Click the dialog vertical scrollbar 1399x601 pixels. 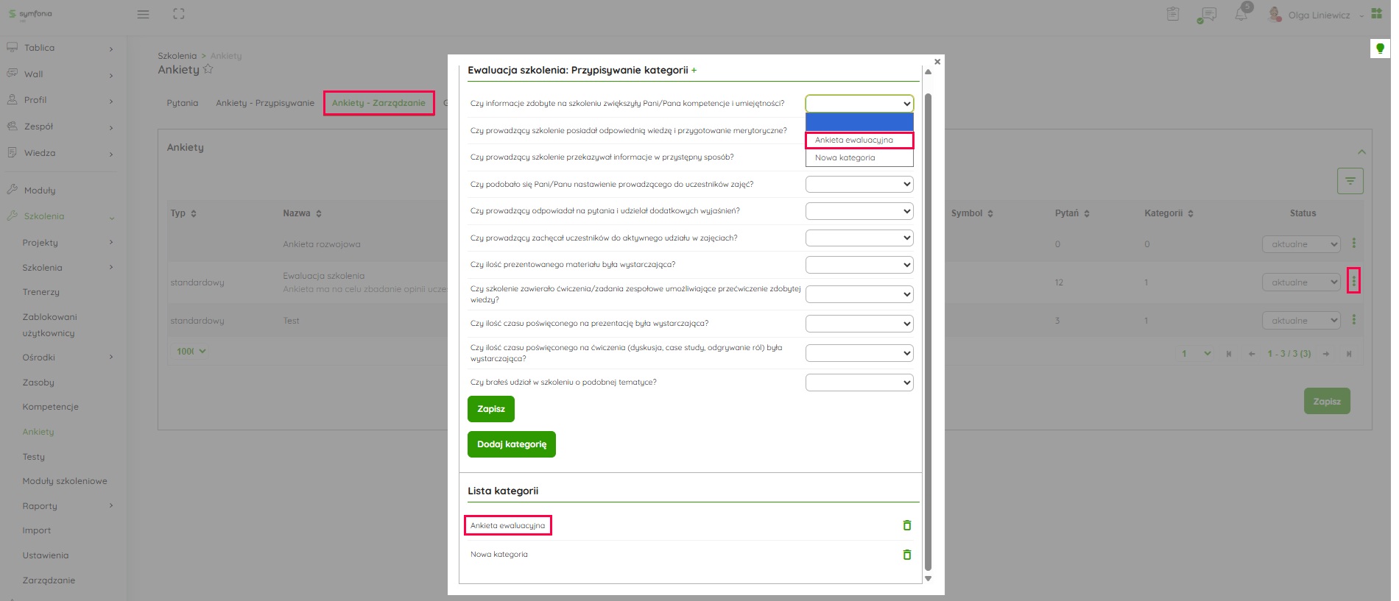coord(928,331)
